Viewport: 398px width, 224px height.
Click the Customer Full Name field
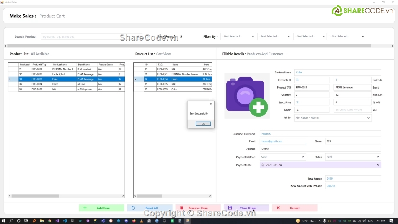320,134
